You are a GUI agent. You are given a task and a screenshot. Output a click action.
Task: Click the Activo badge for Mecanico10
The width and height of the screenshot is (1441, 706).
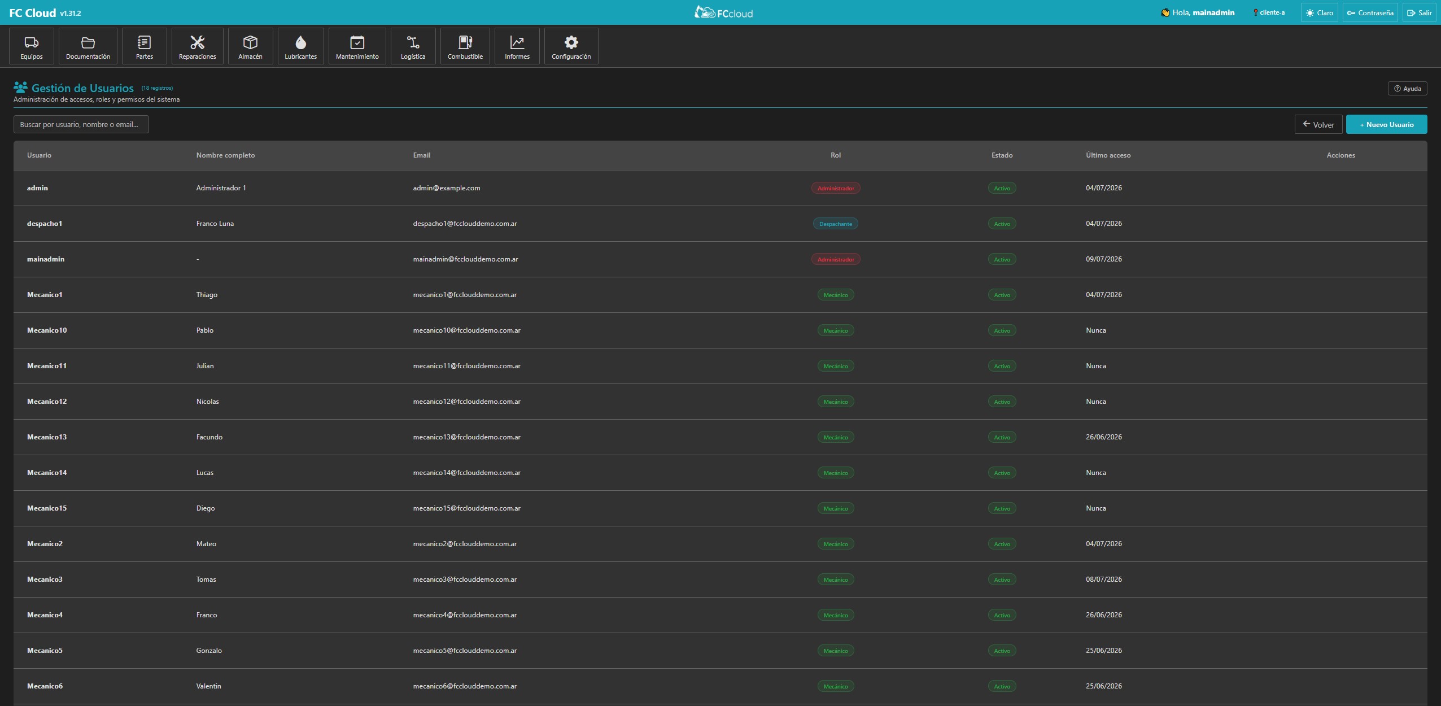click(1002, 330)
